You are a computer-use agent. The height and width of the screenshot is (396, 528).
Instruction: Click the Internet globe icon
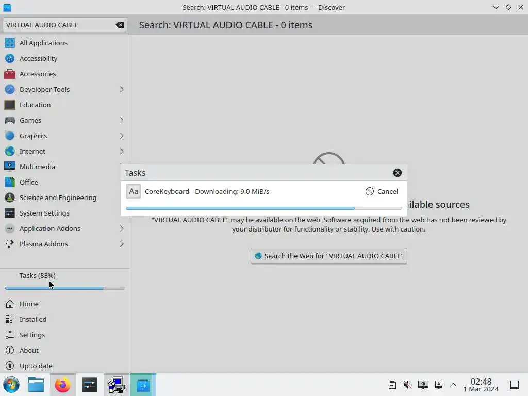point(10,151)
